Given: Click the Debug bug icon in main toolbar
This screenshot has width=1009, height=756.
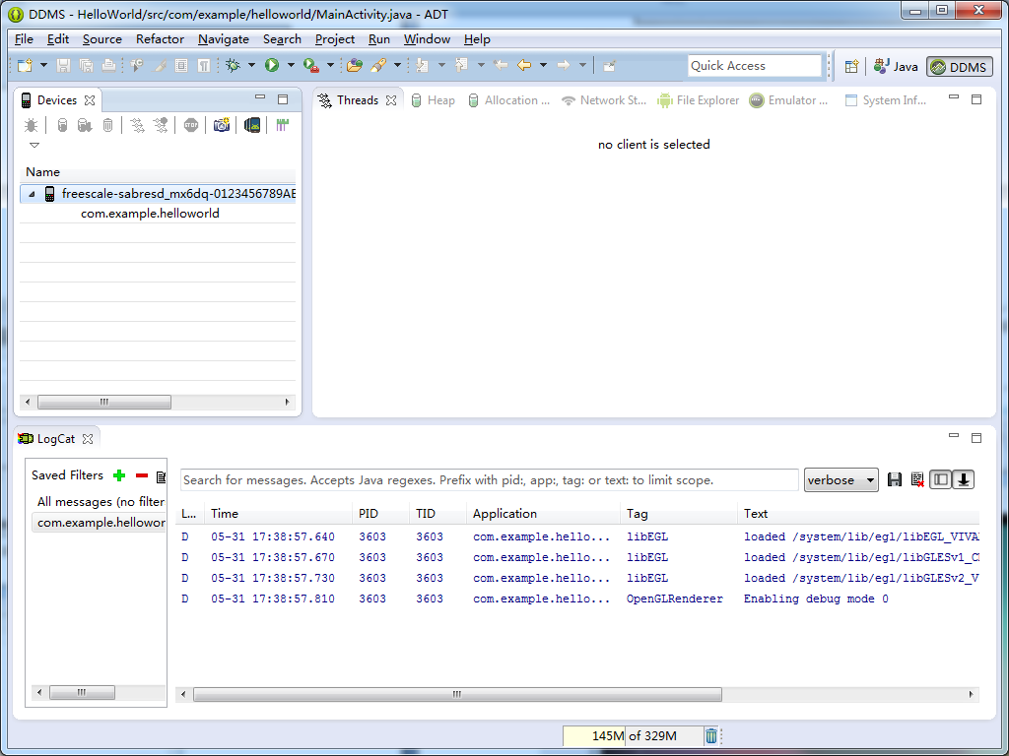Looking at the screenshot, I should 233,66.
